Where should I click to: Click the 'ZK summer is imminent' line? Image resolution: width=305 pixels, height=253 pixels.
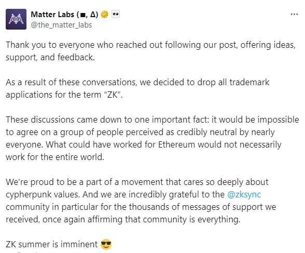[x=59, y=244]
